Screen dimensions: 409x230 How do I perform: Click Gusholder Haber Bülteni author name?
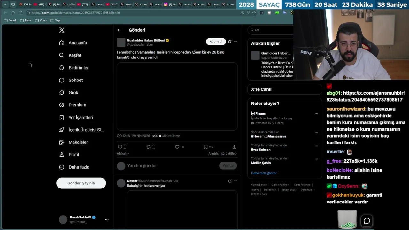[x=146, y=40]
